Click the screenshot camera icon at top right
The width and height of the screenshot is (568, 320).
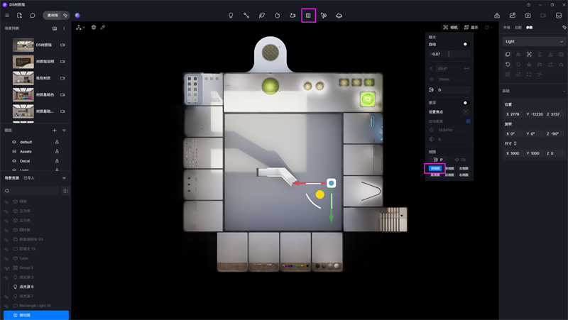528,15
